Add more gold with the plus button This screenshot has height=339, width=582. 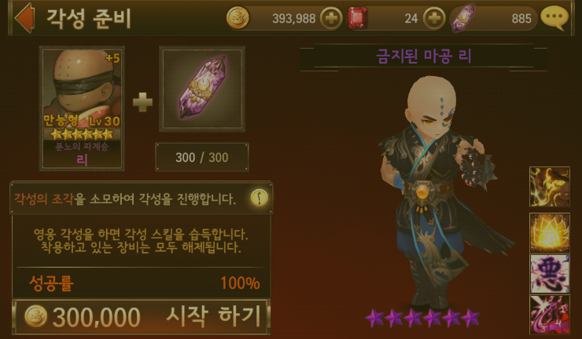point(330,18)
